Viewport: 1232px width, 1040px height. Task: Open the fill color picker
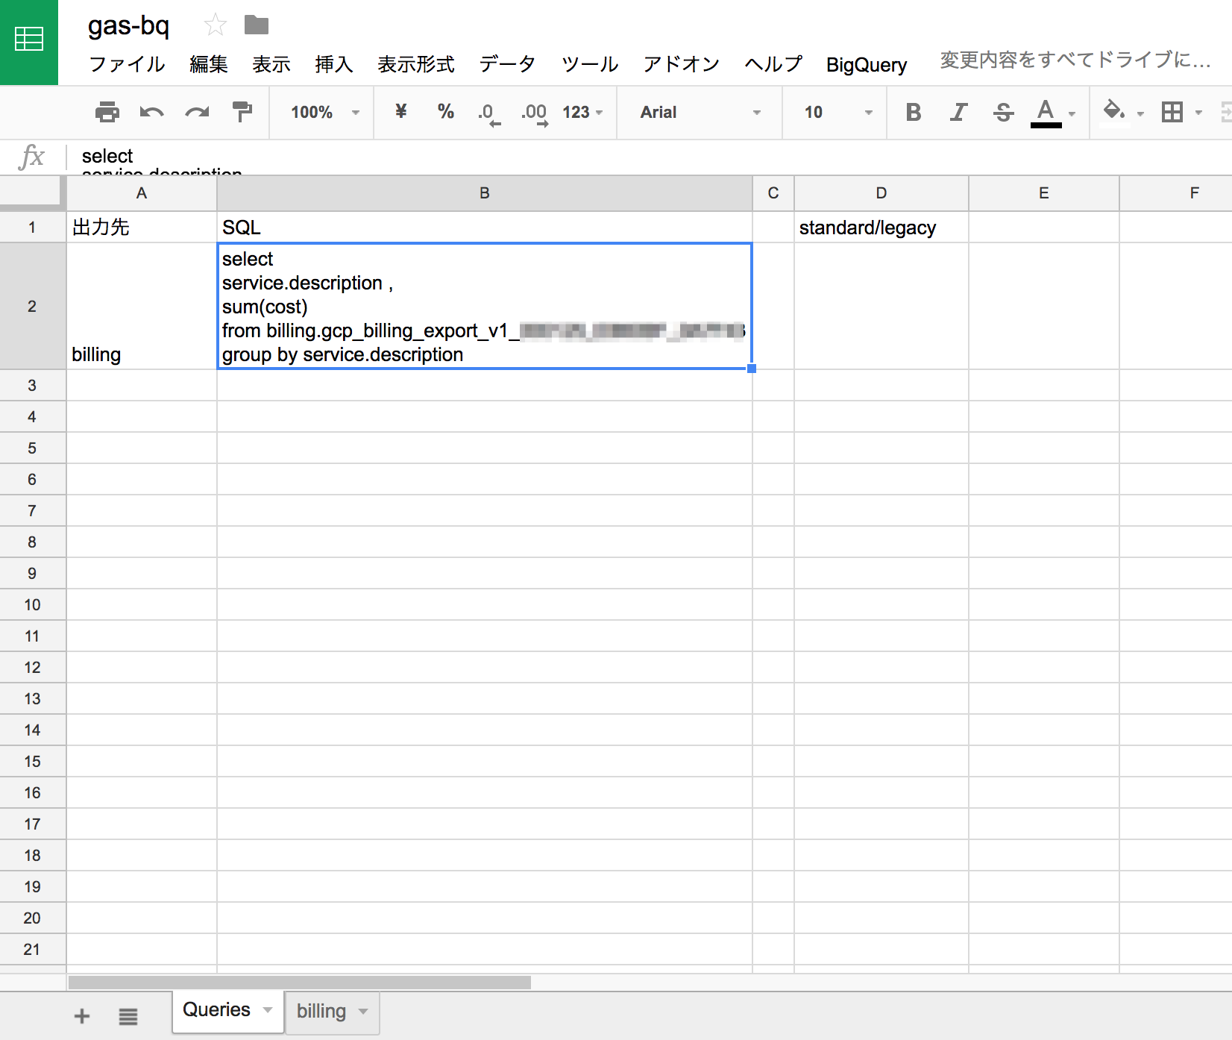[x=1114, y=112]
